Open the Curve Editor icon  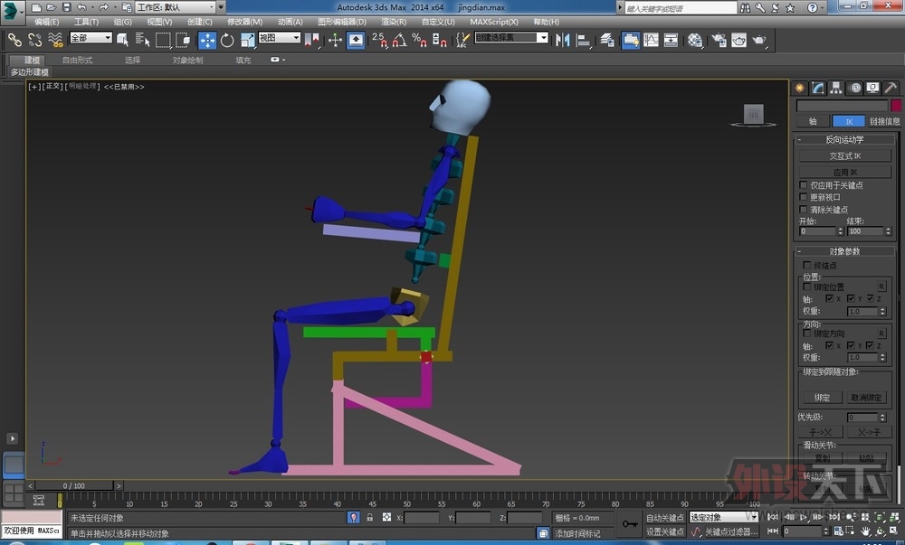(651, 40)
